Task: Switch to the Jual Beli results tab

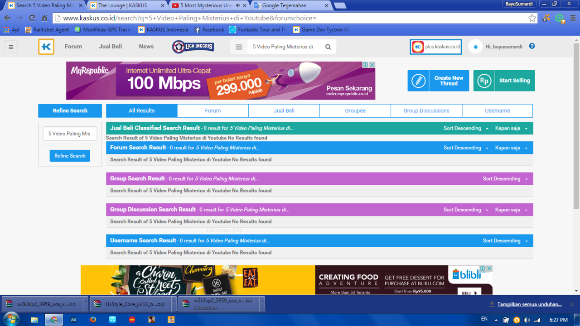Action: point(284,110)
